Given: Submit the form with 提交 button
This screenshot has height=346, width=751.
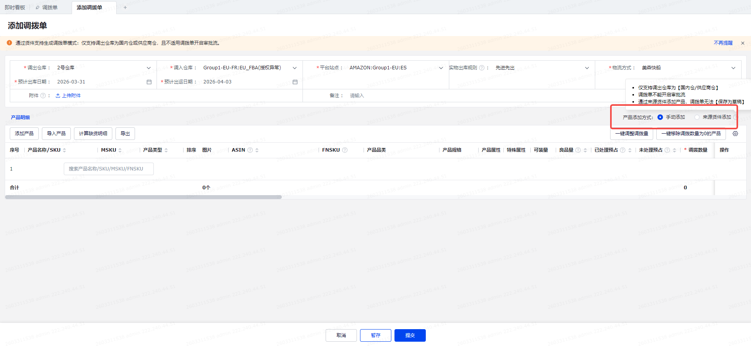Looking at the screenshot, I should point(410,335).
